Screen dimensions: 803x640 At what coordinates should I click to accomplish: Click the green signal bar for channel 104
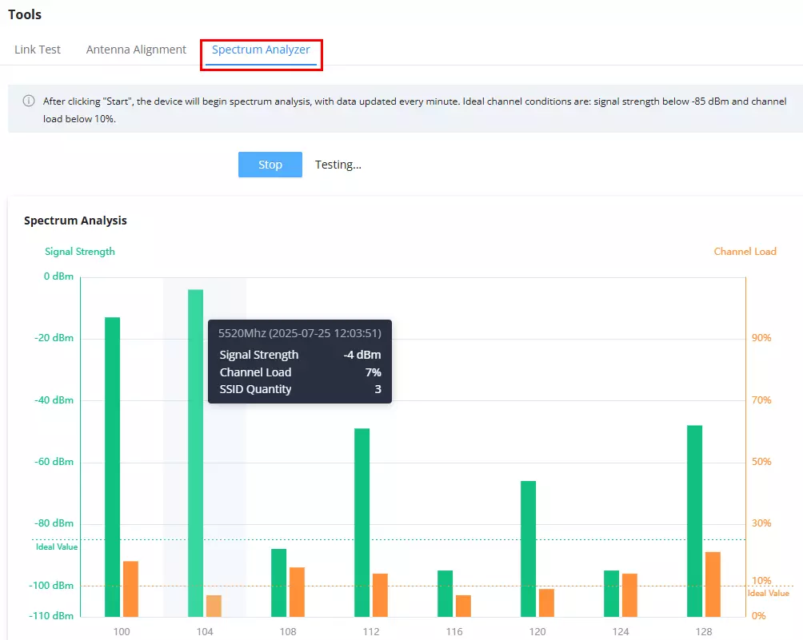(x=196, y=453)
